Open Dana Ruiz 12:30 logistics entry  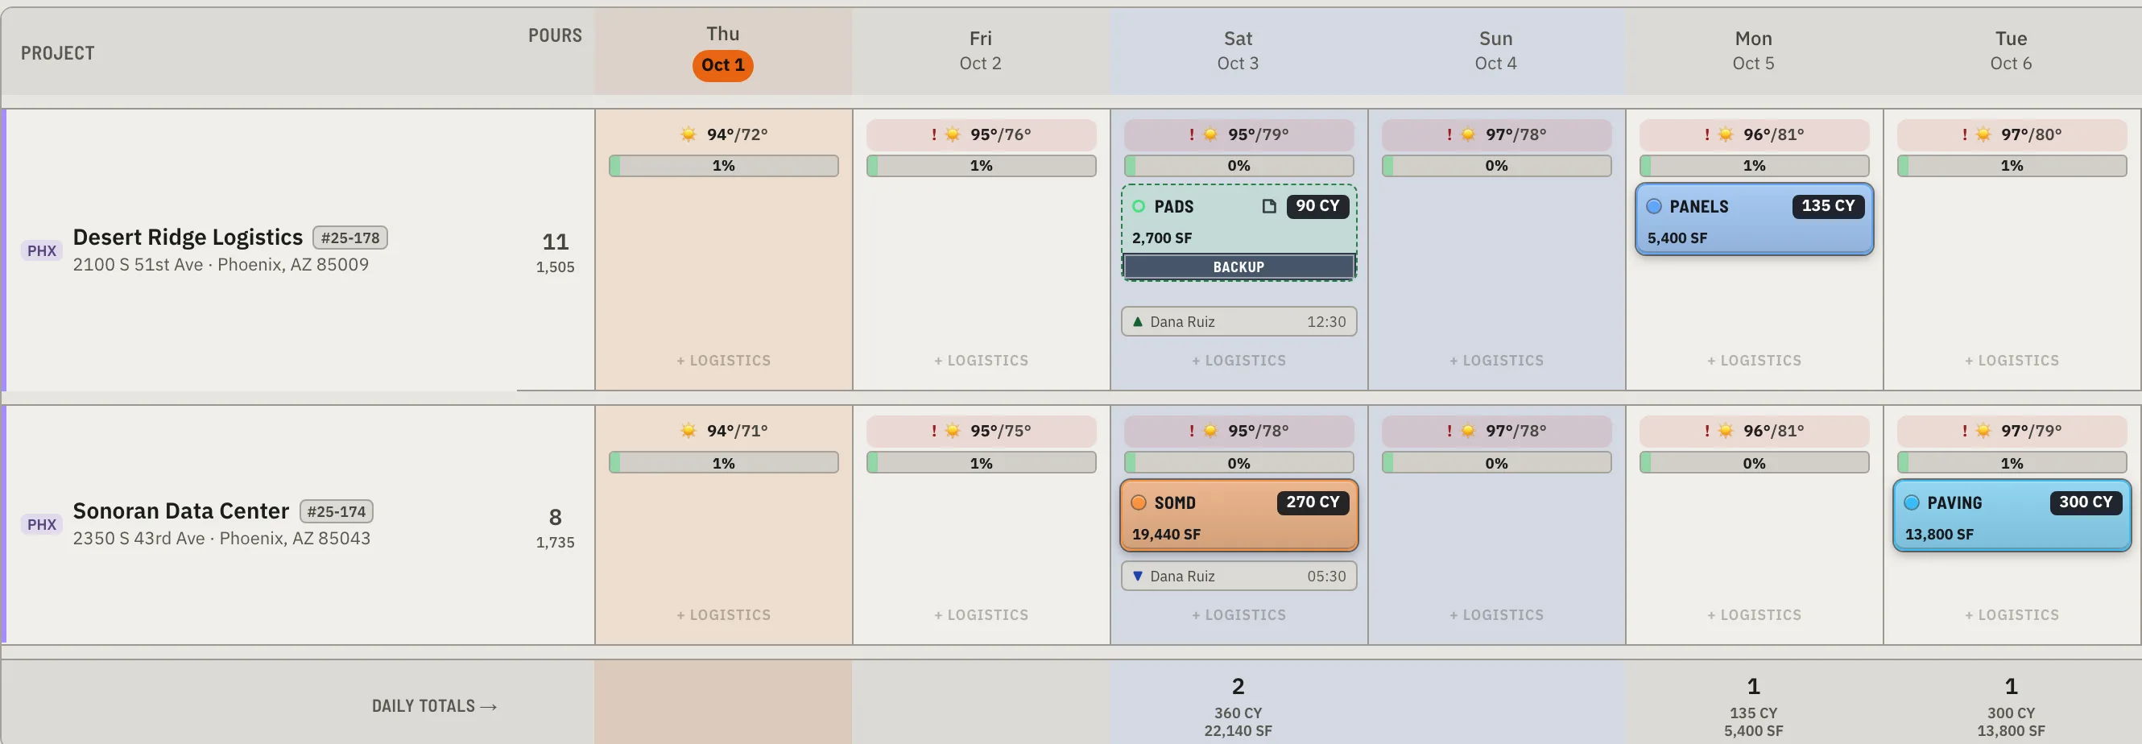pyautogui.click(x=1239, y=322)
